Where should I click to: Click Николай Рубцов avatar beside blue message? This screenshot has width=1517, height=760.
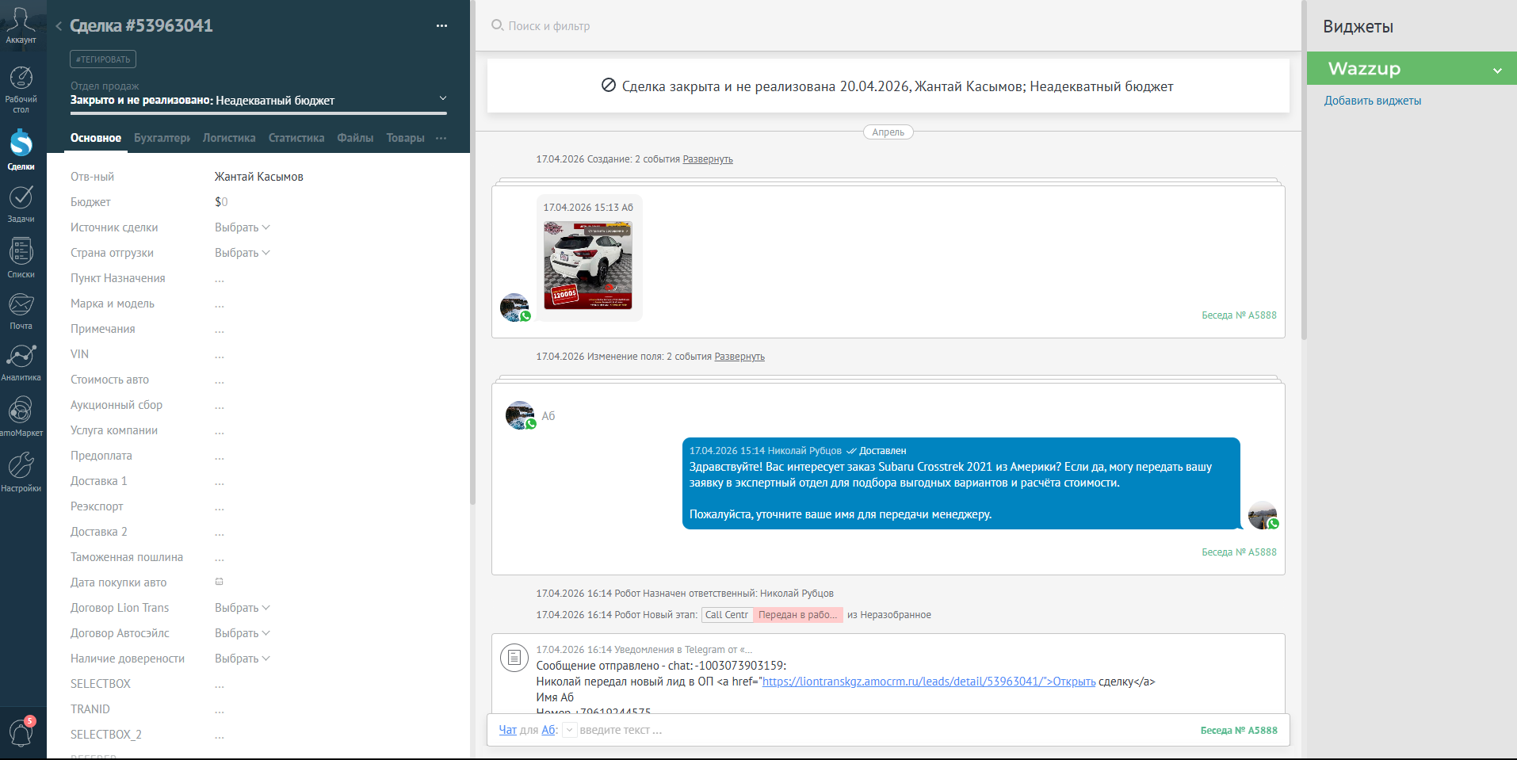pyautogui.click(x=1263, y=515)
